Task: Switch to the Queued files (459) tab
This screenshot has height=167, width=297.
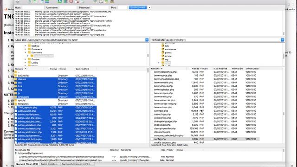Action: 27,164
